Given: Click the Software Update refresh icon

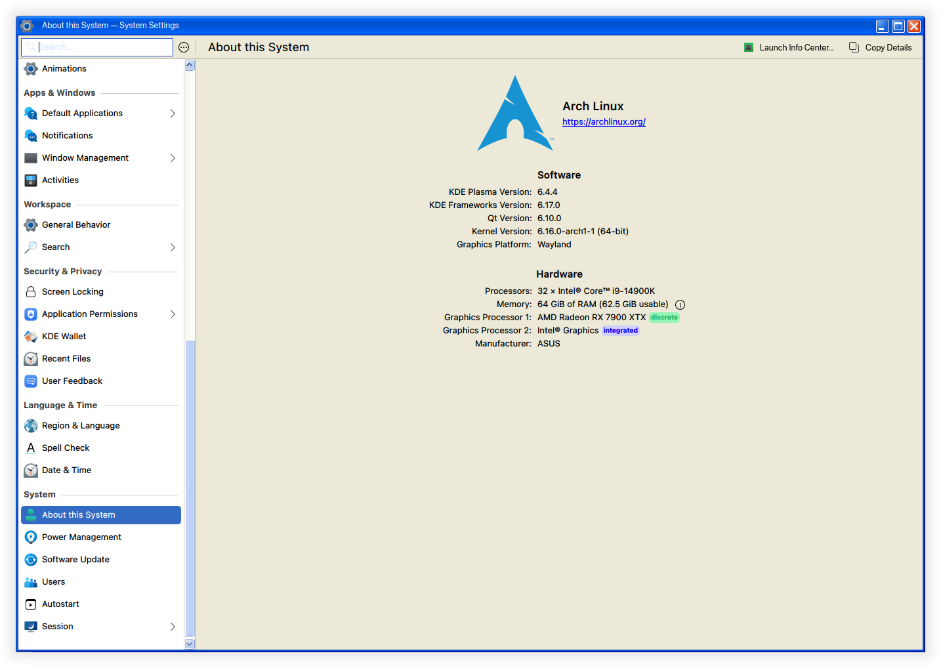Looking at the screenshot, I should (31, 560).
